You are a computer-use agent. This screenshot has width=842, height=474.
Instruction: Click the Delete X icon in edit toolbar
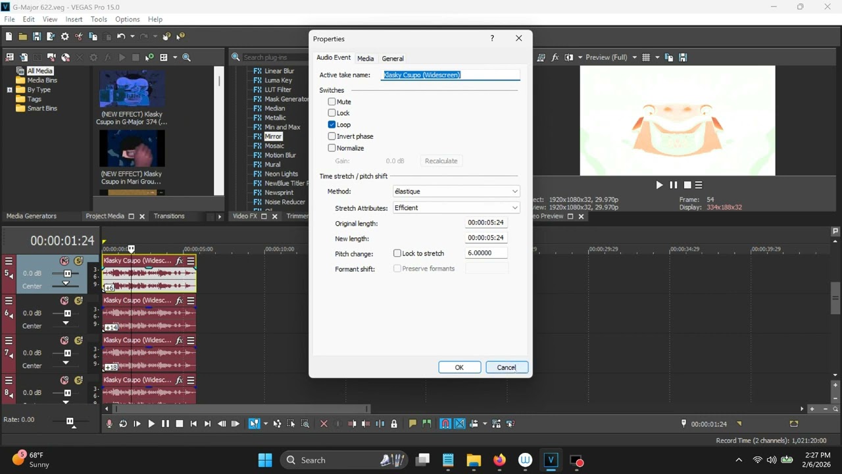(x=324, y=424)
